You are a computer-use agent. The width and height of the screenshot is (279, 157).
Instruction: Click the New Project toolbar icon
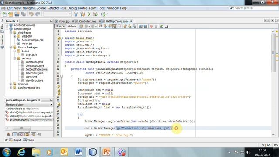pos(10,14)
